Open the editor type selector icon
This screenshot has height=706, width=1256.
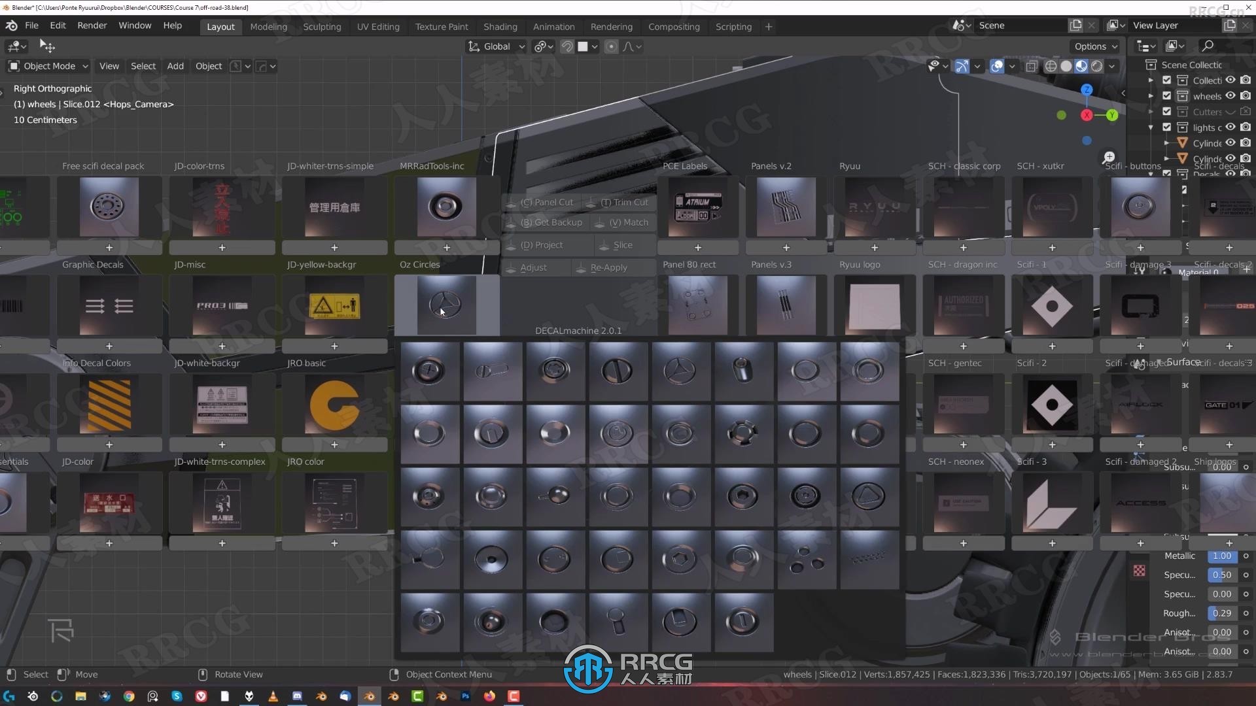click(x=16, y=46)
